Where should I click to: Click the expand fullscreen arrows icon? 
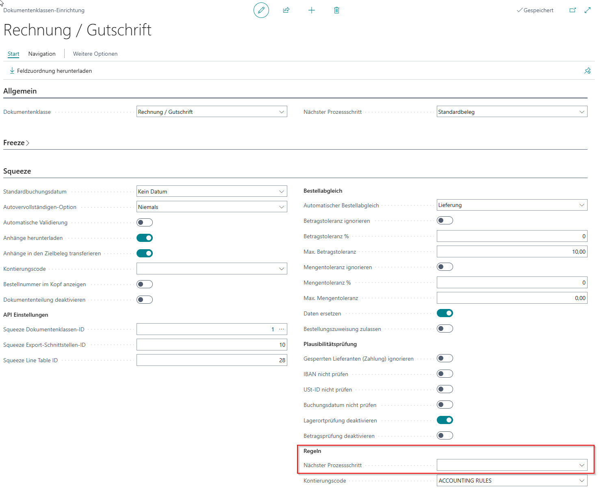click(588, 10)
